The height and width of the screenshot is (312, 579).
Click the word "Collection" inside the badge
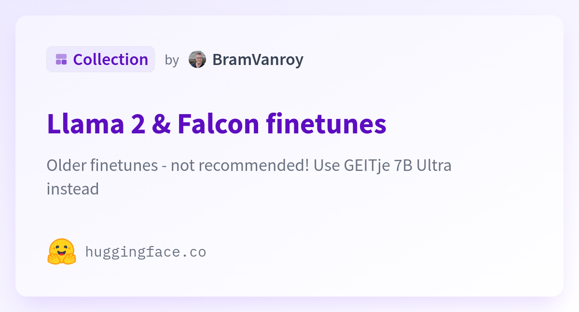110,59
